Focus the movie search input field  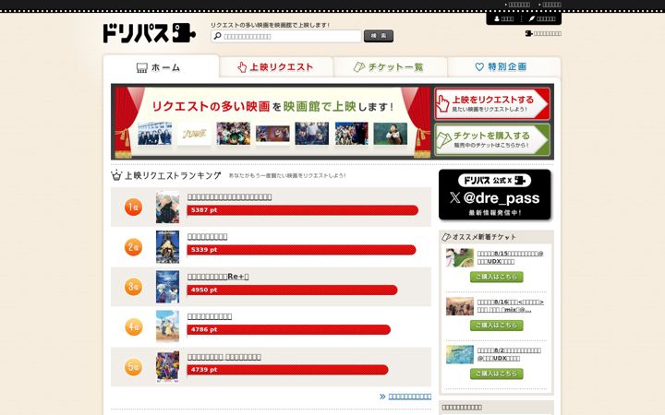coord(286,36)
